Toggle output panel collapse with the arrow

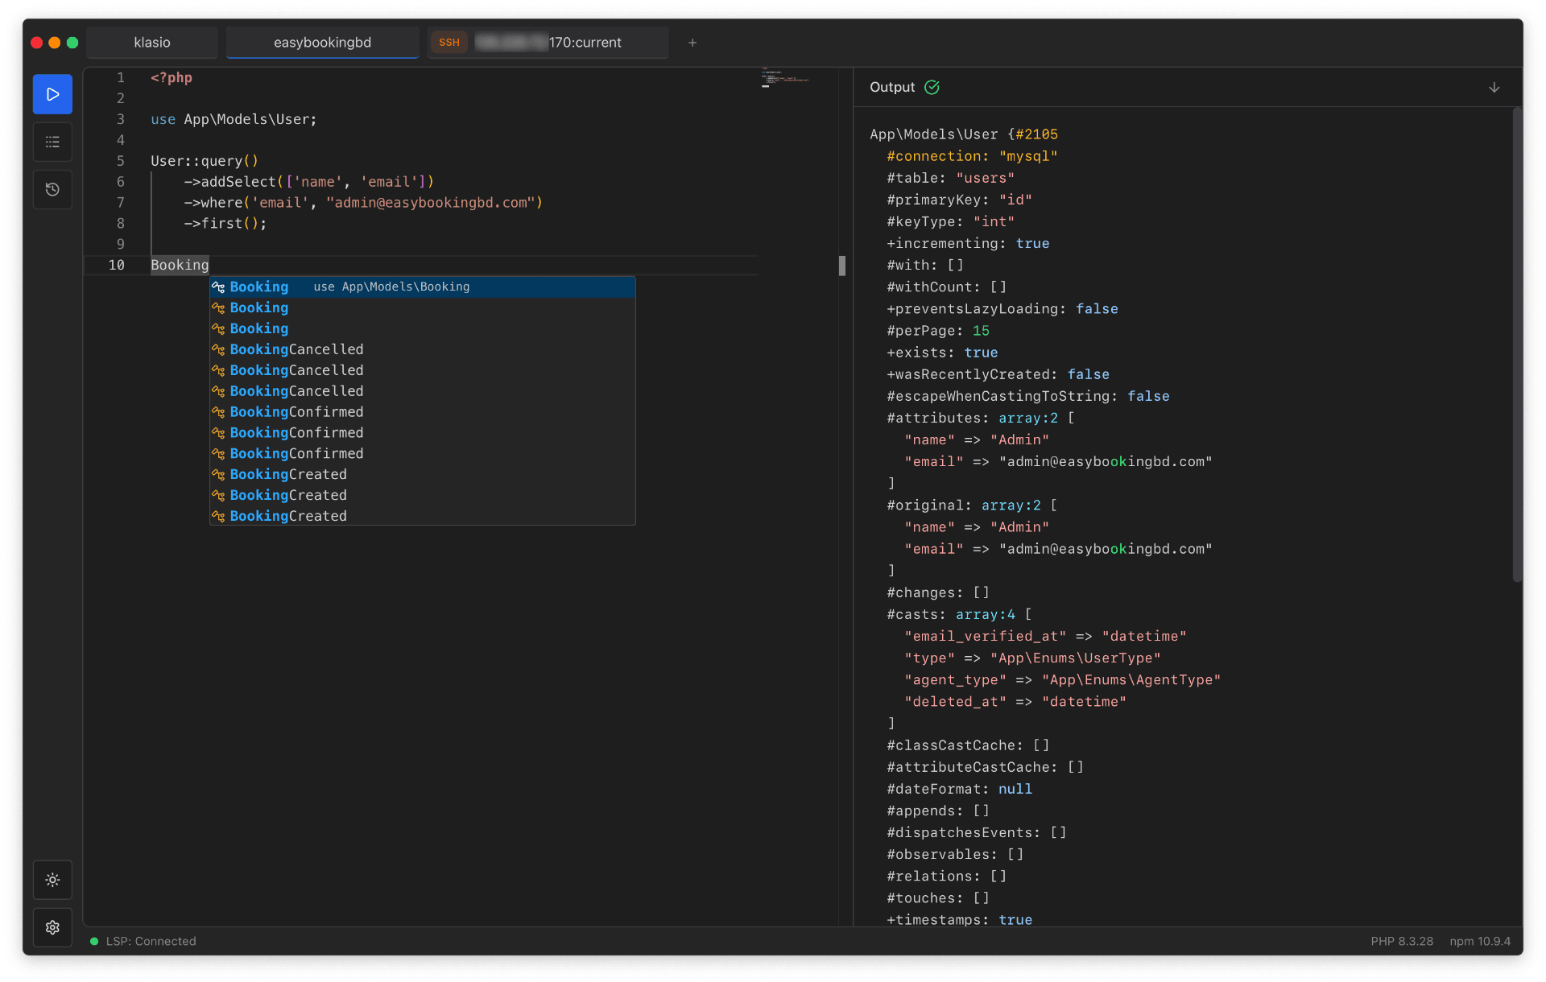click(1494, 87)
